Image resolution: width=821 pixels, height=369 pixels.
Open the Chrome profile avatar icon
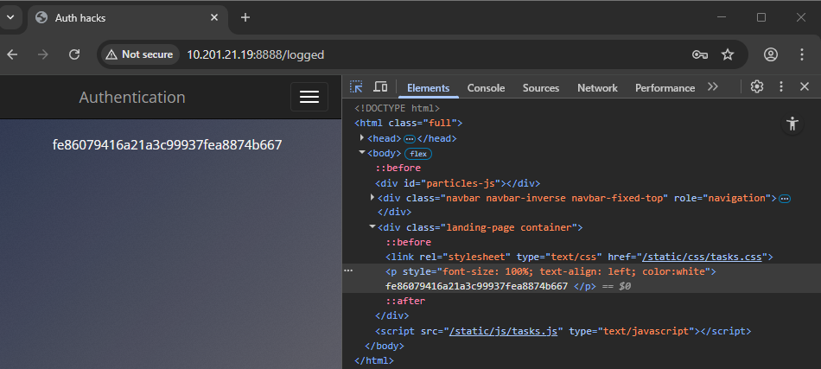[x=771, y=54]
